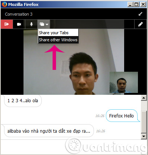Click the chat scrollbar up arrow

[x=144, y=98]
